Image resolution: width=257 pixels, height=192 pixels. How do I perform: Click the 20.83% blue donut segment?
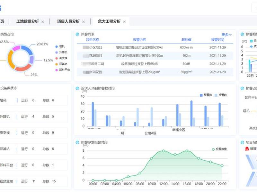pyautogui.click(x=27, y=50)
